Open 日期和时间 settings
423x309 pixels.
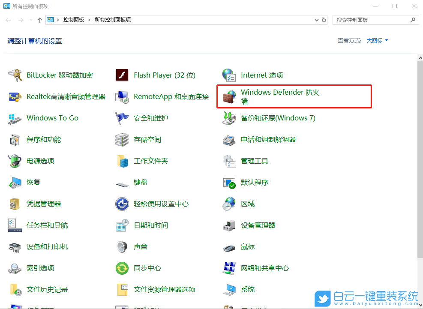pyautogui.click(x=151, y=225)
